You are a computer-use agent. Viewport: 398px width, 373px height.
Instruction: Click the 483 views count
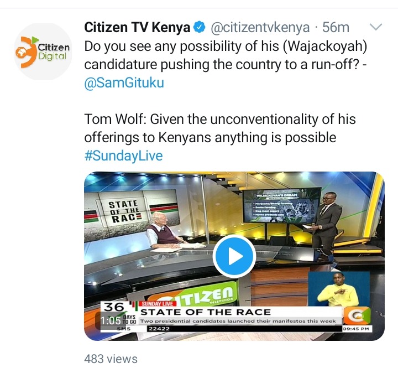point(111,359)
